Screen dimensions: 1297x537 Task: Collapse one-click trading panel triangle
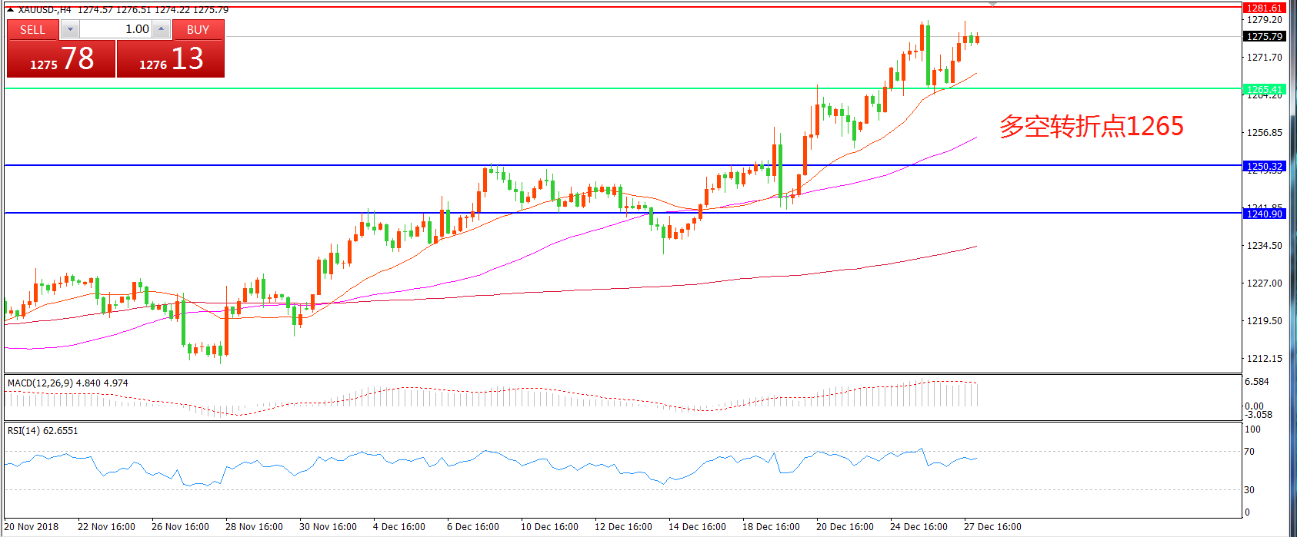pyautogui.click(x=10, y=9)
